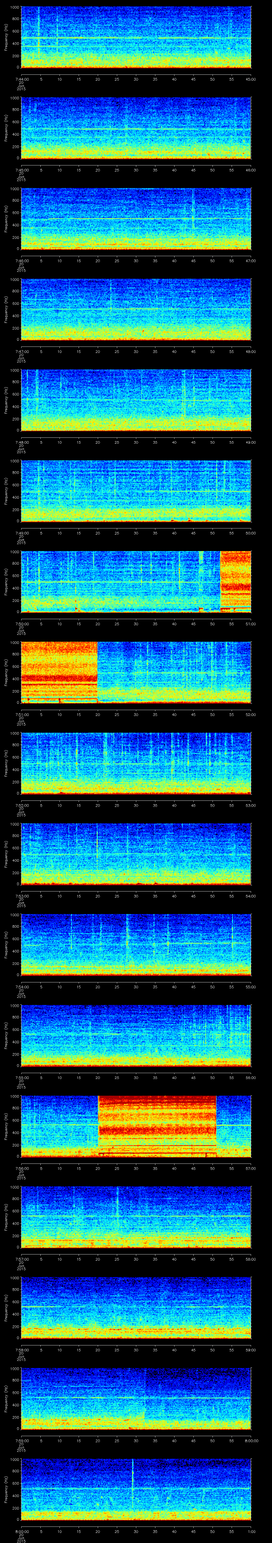Select the spectrogram plot for minute 7:47:00

coord(136,310)
